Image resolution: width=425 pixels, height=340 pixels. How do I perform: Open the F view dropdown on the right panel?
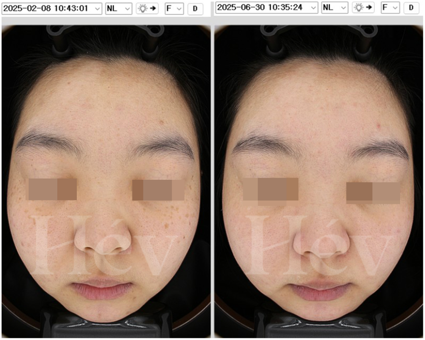pos(390,7)
